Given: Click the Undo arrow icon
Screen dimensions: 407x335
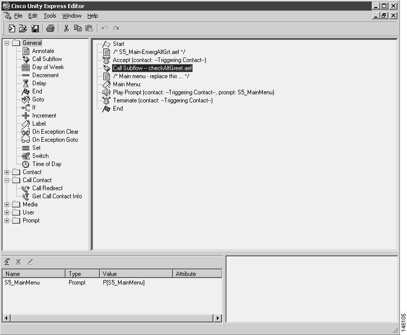Looking at the screenshot, I should point(105,28).
